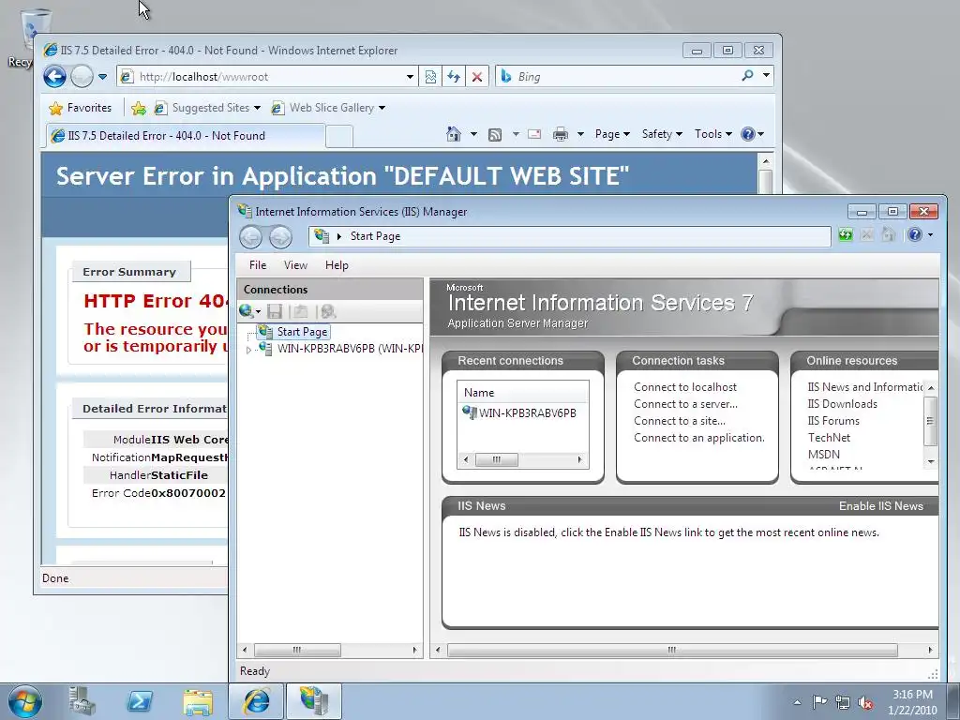Viewport: 960px width, 720px height.
Task: Open IIS Forums online resource
Action: tap(833, 421)
